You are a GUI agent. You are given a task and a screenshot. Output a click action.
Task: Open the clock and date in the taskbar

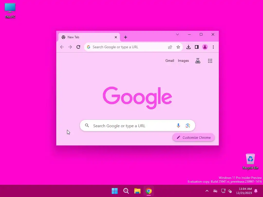[x=244, y=191]
